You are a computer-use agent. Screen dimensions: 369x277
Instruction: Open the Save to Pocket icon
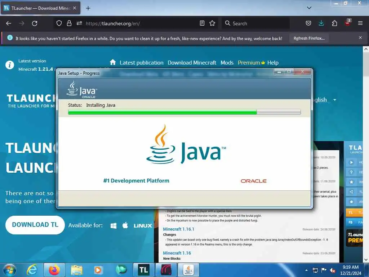(308, 23)
